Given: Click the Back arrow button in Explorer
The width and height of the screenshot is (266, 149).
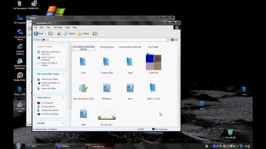Looking at the screenshot, I should pyautogui.click(x=39, y=34).
